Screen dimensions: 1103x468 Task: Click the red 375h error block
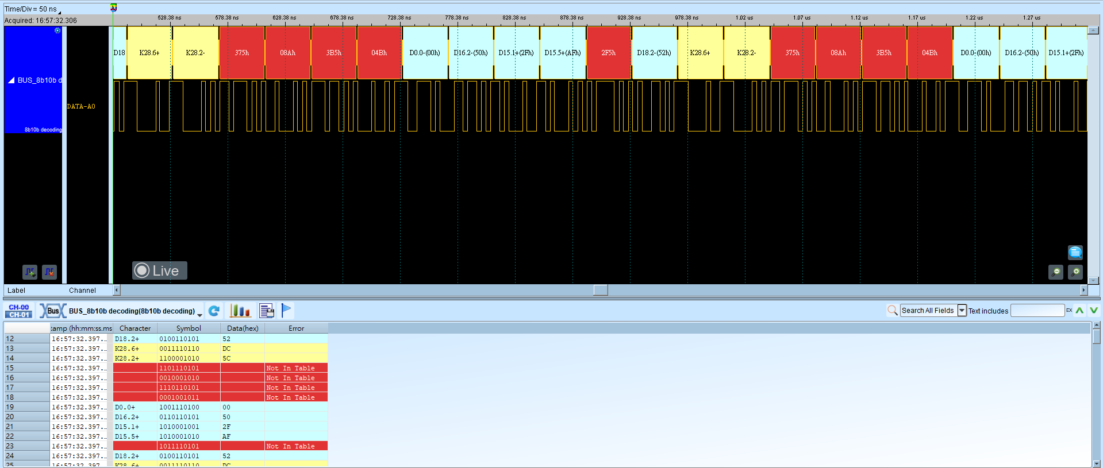(x=242, y=53)
